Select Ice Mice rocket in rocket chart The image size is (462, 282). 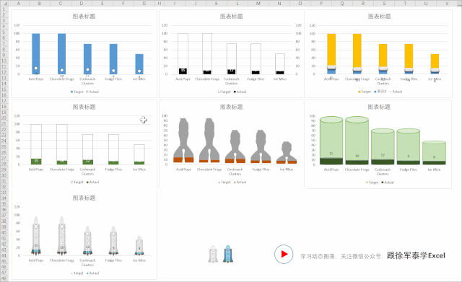(x=139, y=245)
